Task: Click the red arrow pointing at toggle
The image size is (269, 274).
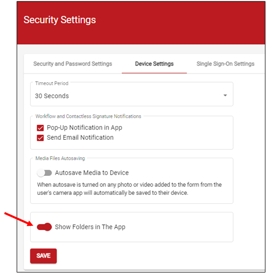Action: click(x=19, y=219)
